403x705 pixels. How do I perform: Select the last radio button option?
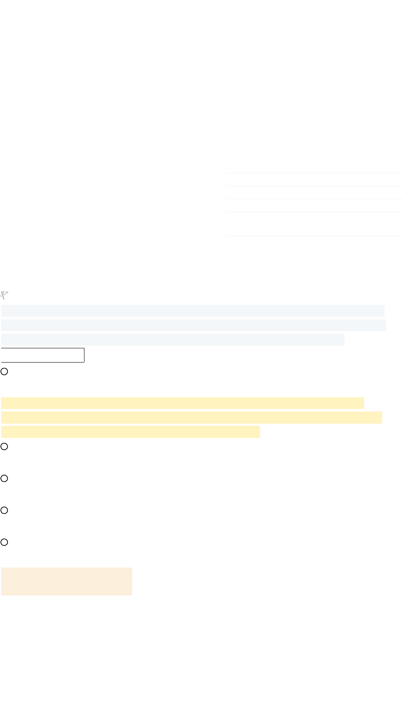pyautogui.click(x=4, y=542)
